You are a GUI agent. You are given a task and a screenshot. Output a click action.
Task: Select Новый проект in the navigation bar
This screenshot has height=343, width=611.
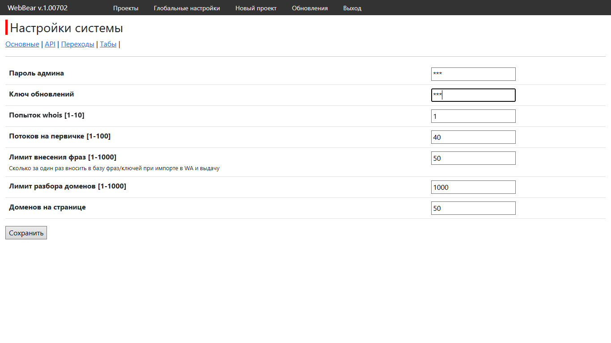click(x=256, y=8)
